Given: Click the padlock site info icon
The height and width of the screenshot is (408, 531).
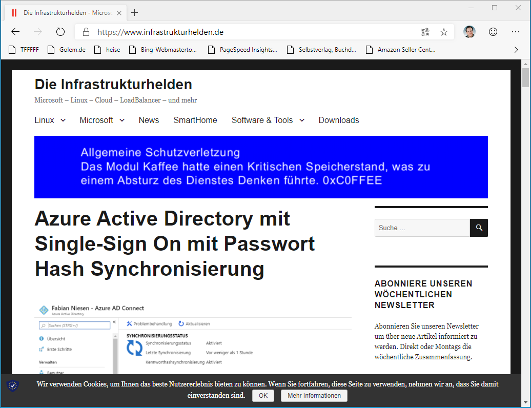Looking at the screenshot, I should (x=86, y=32).
